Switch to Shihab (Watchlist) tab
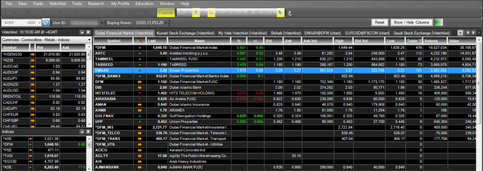Screen dimensions: 483x171 tap(285, 33)
